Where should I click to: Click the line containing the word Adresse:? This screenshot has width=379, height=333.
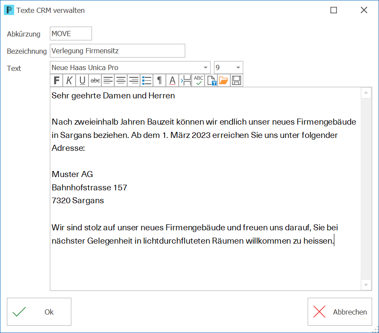tap(68, 148)
